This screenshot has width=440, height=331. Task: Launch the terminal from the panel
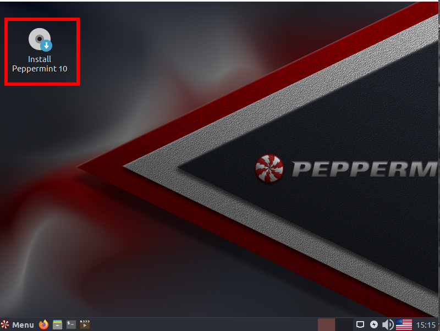coord(71,324)
